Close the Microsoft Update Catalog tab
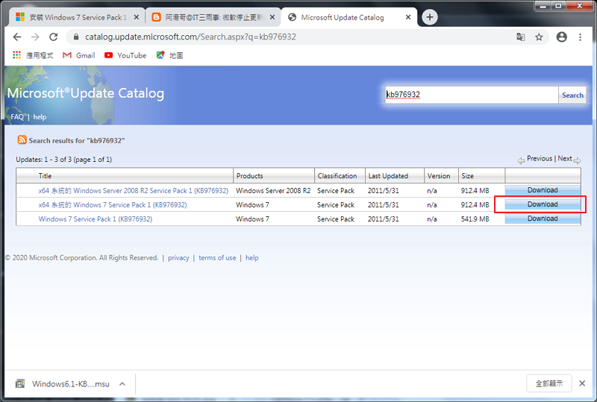This screenshot has height=402, width=597. [x=408, y=17]
